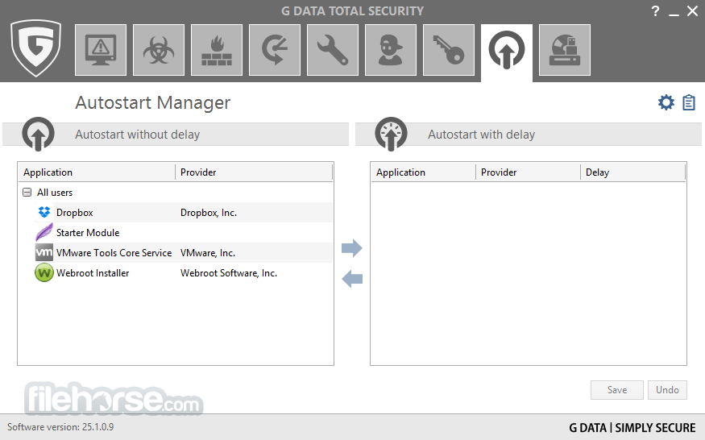705x440 pixels.
Task: Open the Tuner wrench tab
Action: [x=333, y=50]
